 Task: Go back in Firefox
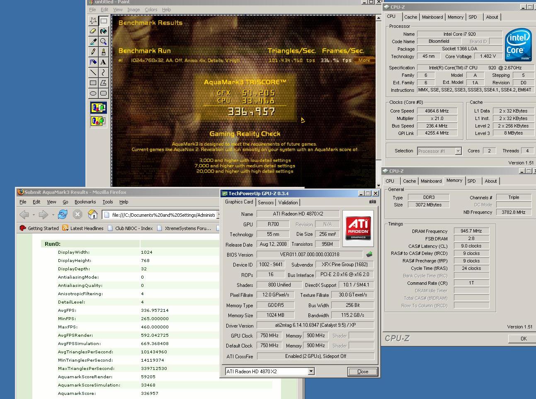pyautogui.click(x=24, y=214)
